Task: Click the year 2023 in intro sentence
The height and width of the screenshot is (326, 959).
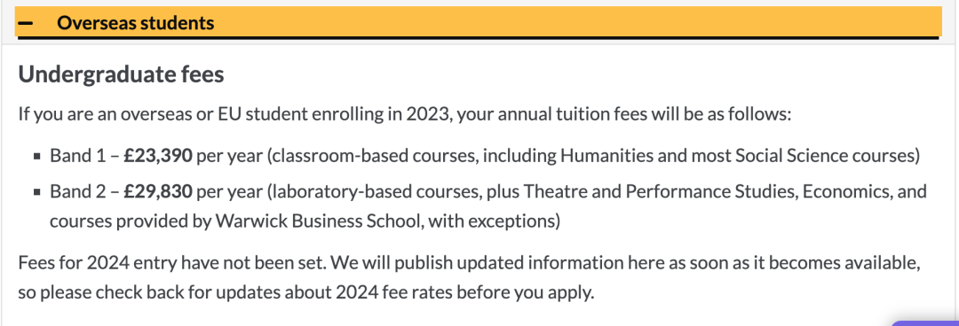Action: (x=427, y=113)
